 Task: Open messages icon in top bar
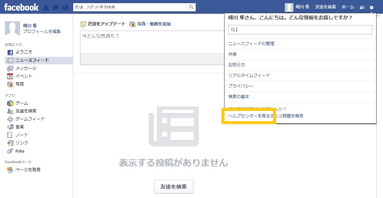click(56, 8)
